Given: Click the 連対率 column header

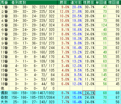Looking at the screenshot, I should (76, 2).
